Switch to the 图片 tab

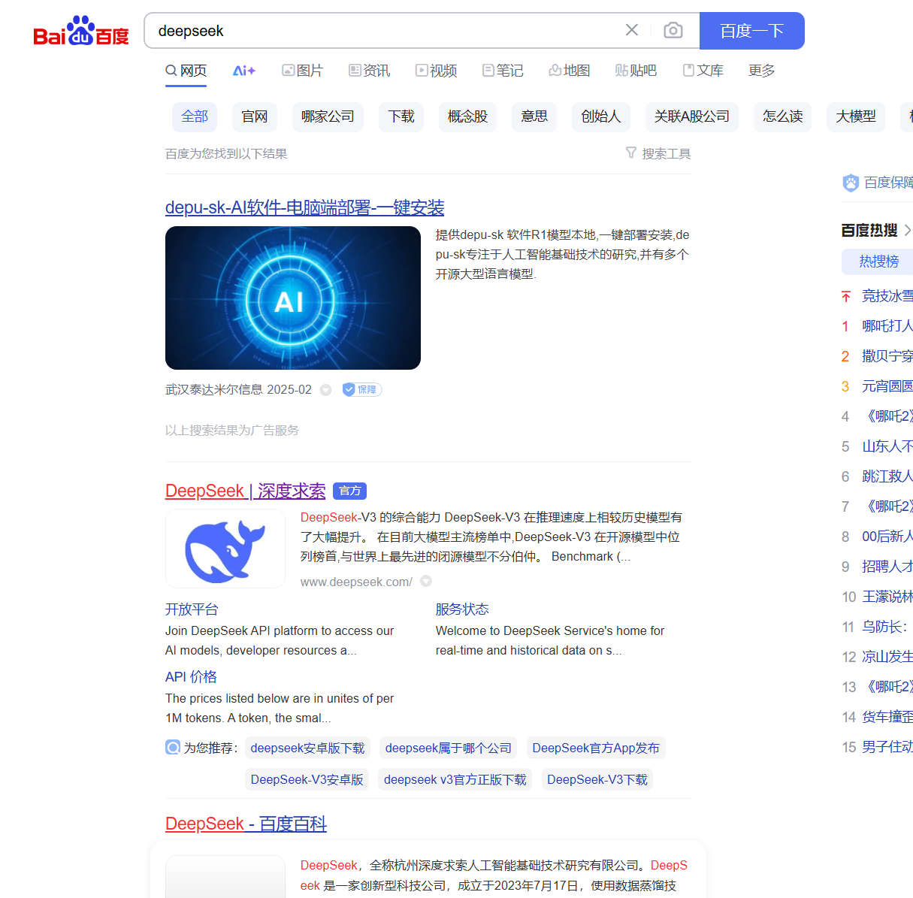coord(302,71)
